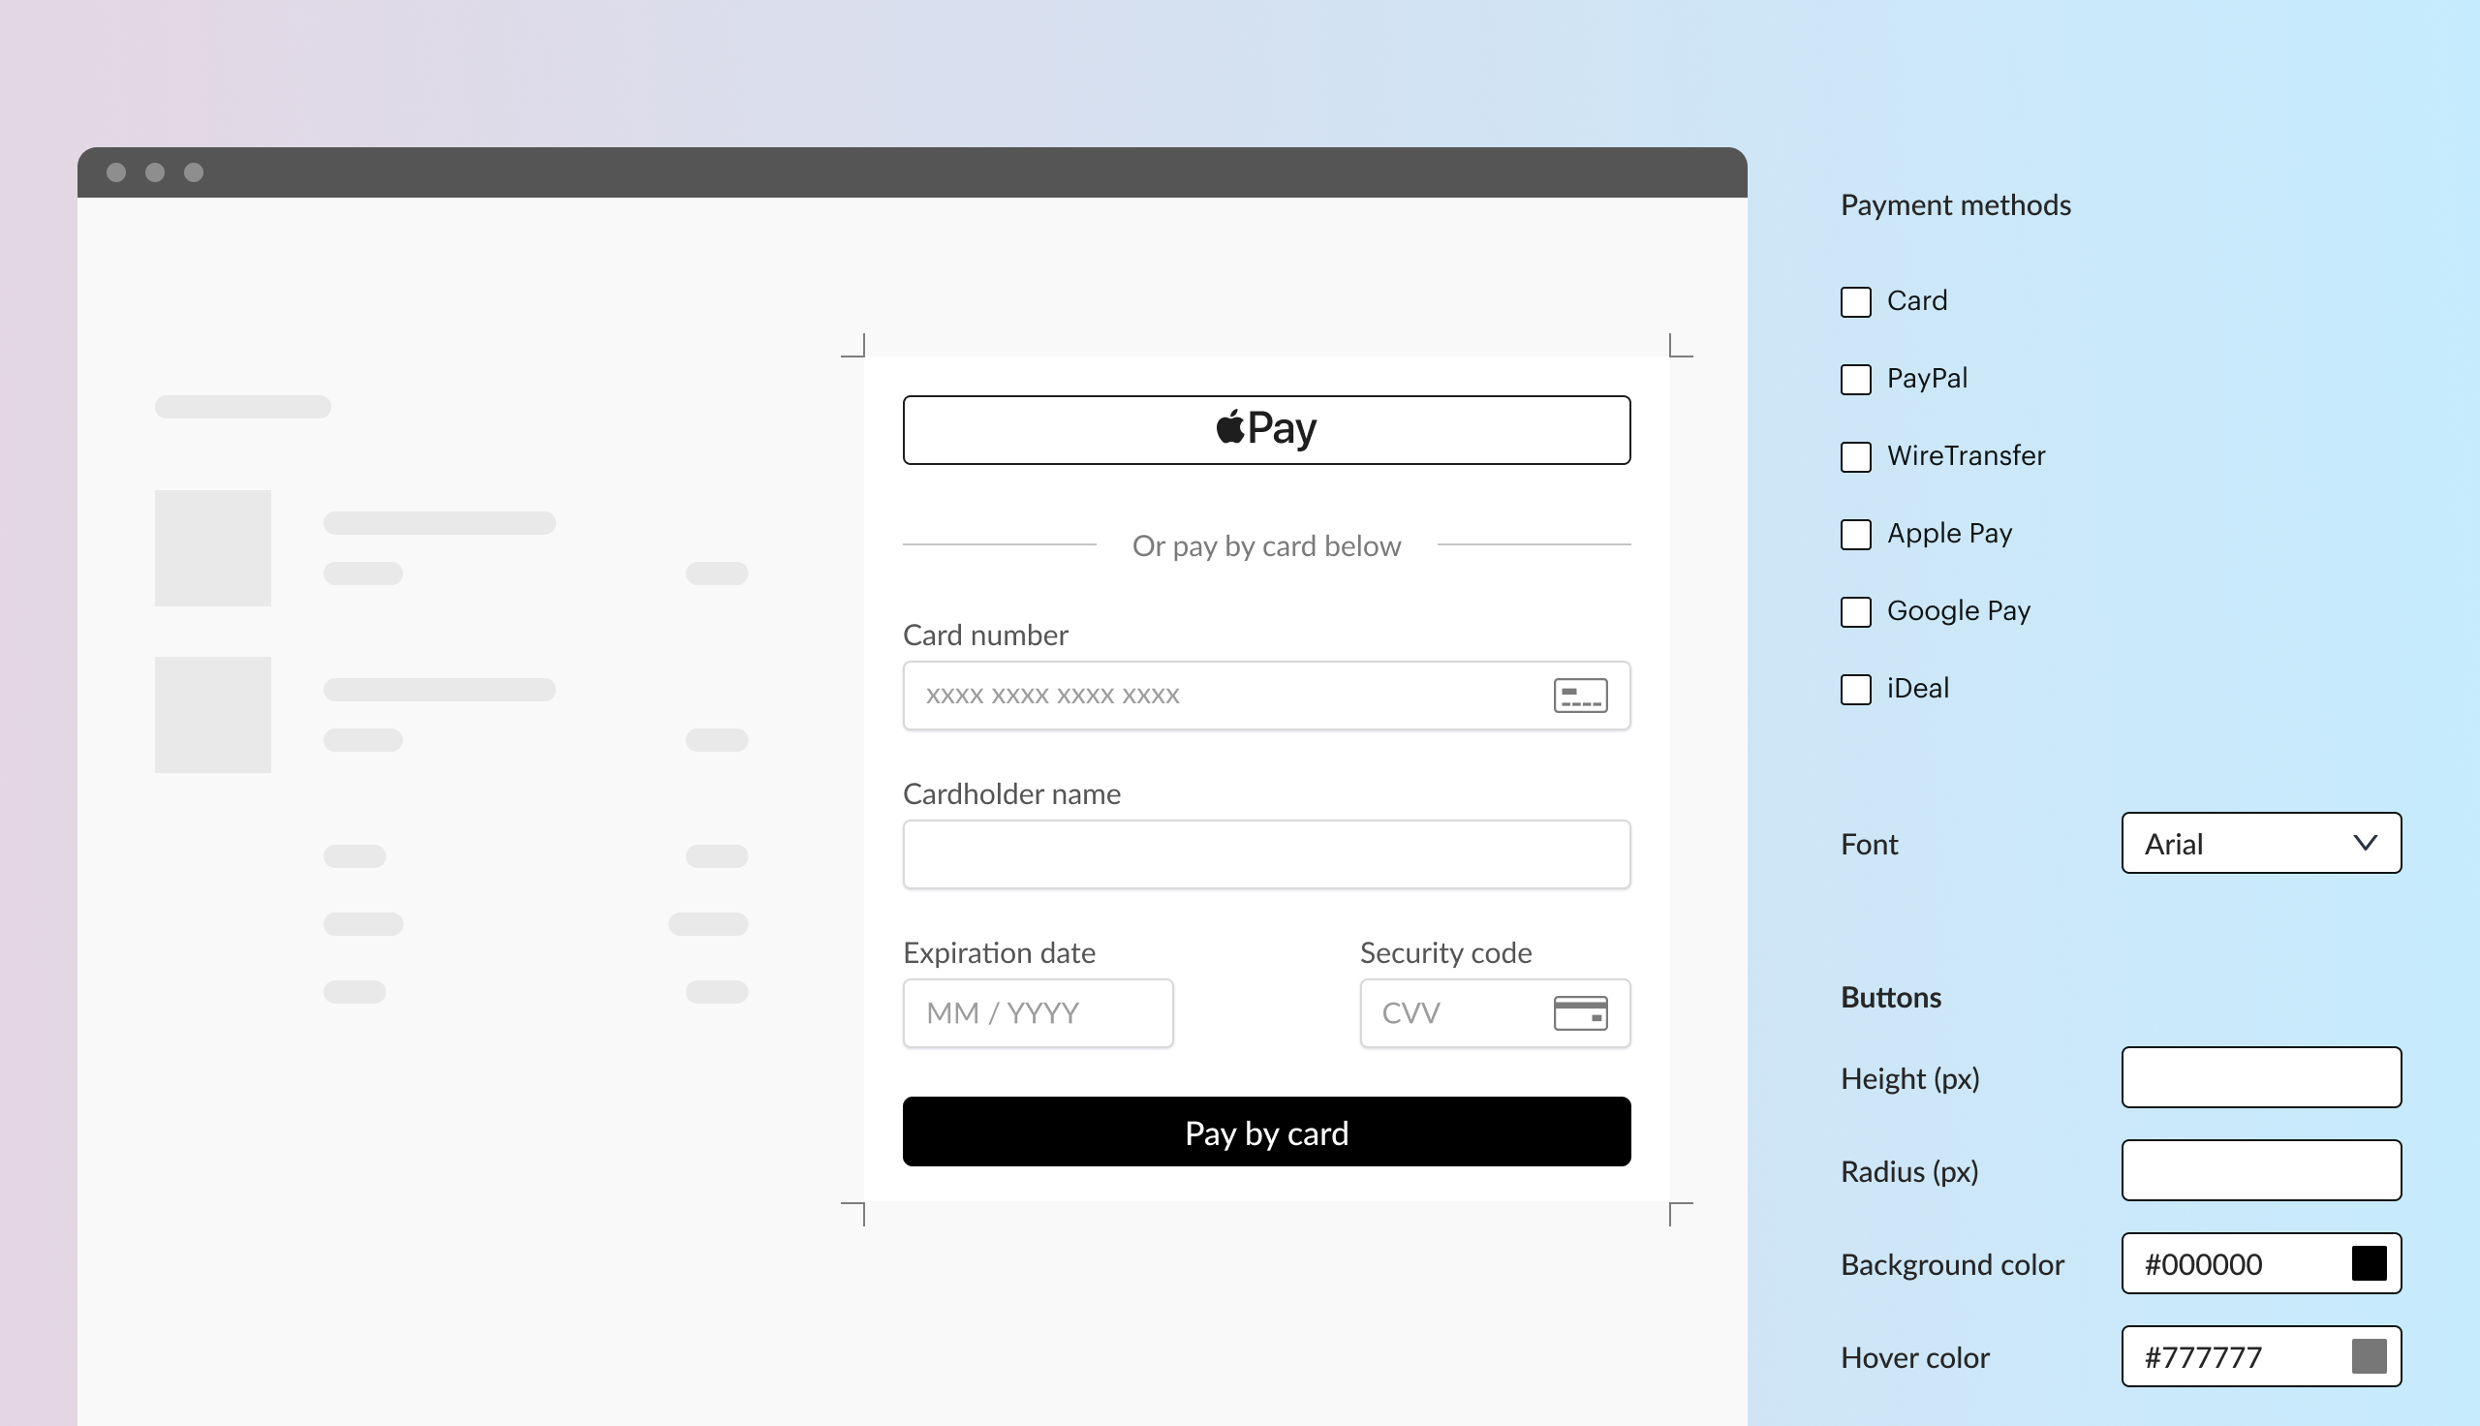The image size is (2480, 1426).
Task: Open the Font dropdown showing Arial
Action: coord(2261,842)
